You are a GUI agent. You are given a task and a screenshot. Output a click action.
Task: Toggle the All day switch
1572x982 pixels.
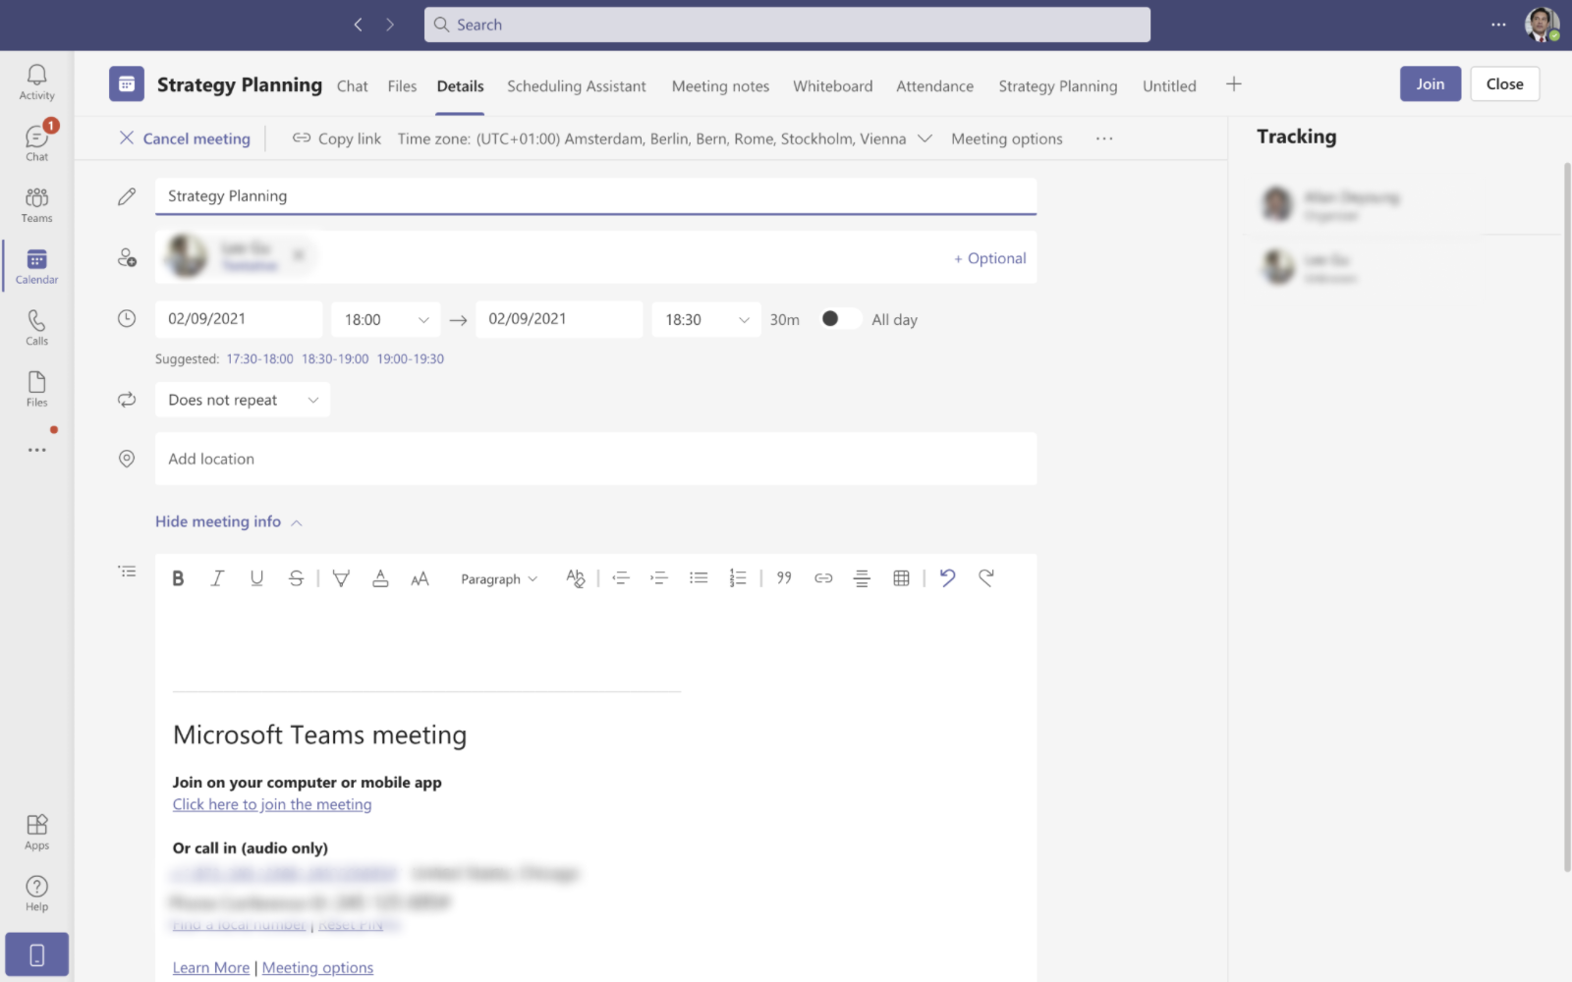click(839, 319)
